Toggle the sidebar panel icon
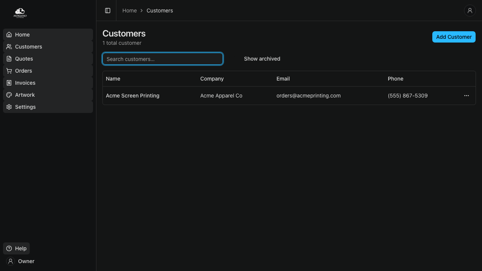 tap(108, 11)
